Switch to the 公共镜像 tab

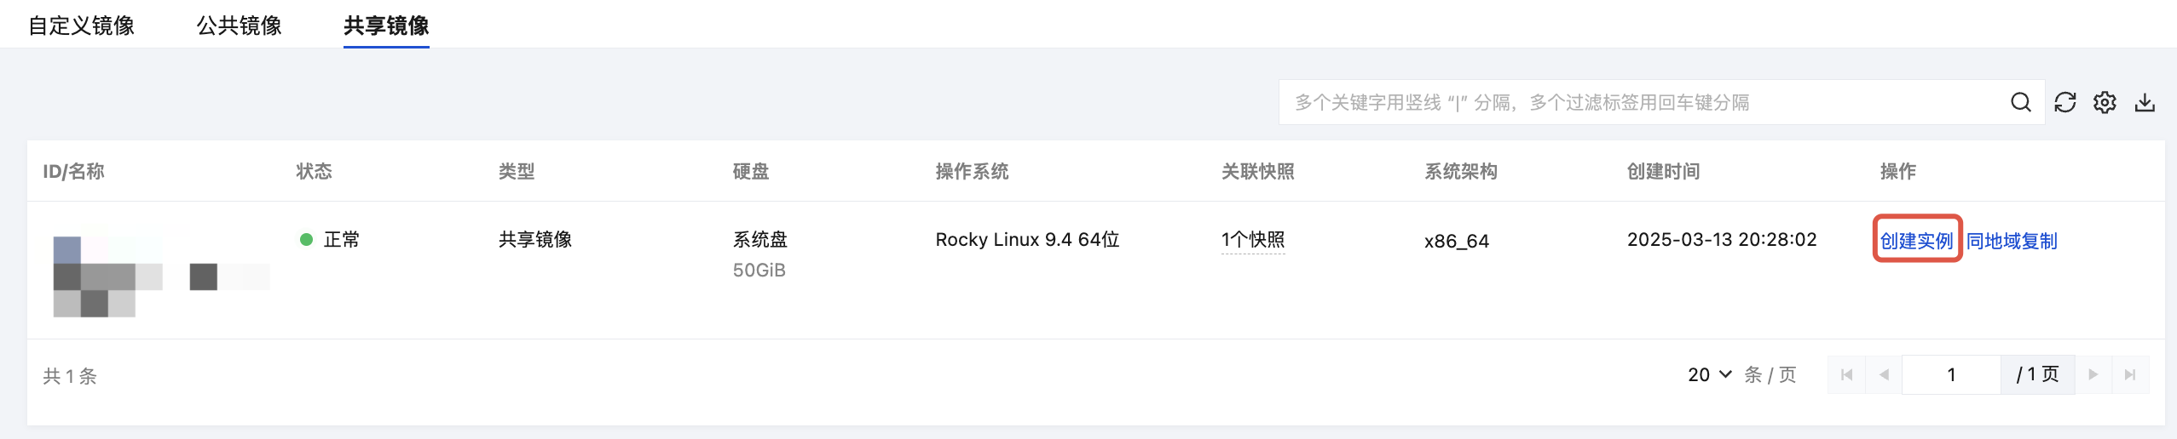point(240,26)
